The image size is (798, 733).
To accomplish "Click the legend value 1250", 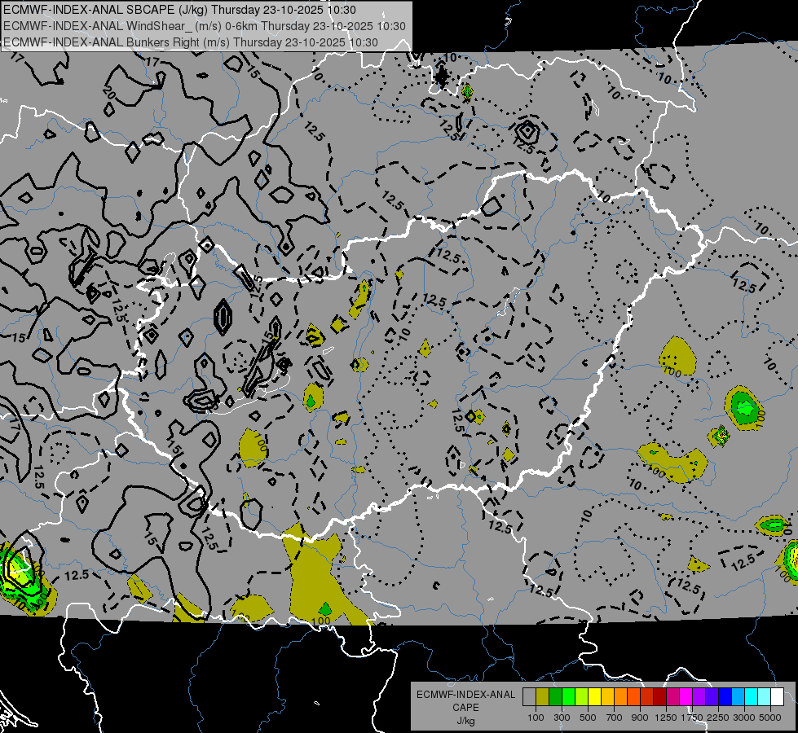I will click(666, 718).
